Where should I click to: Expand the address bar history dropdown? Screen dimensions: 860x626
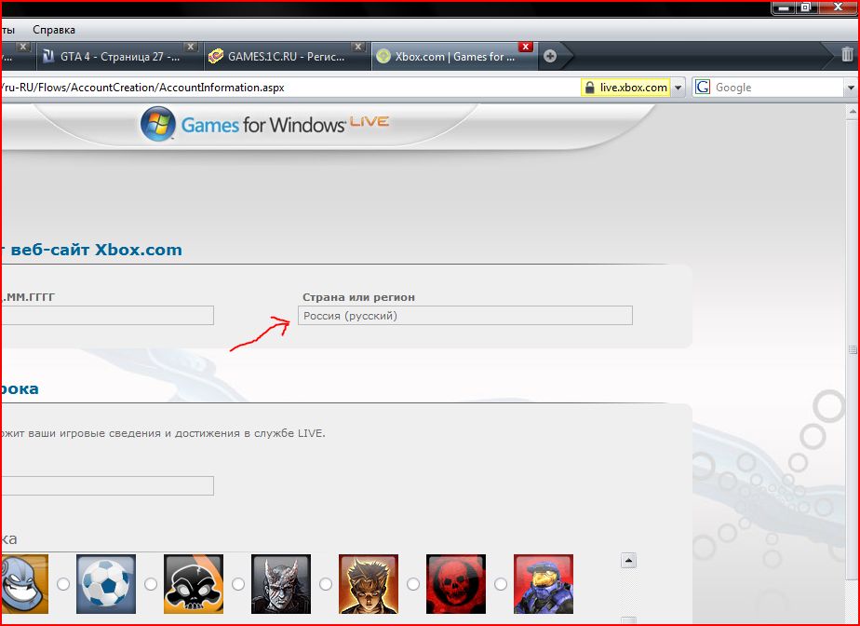click(x=679, y=88)
